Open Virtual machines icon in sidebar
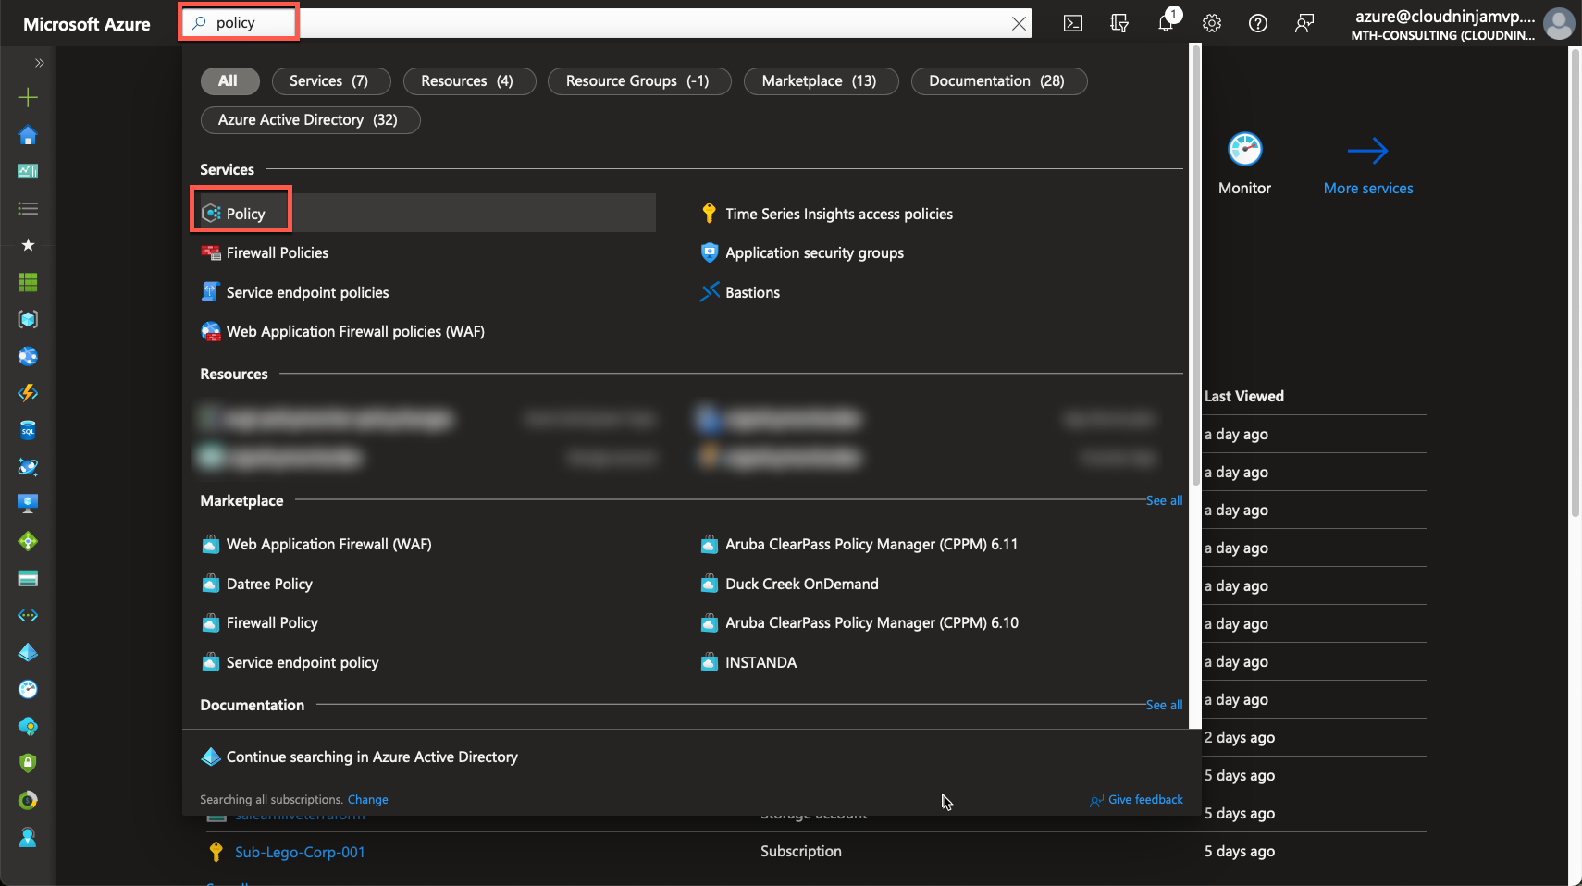The image size is (1582, 886). click(28, 504)
